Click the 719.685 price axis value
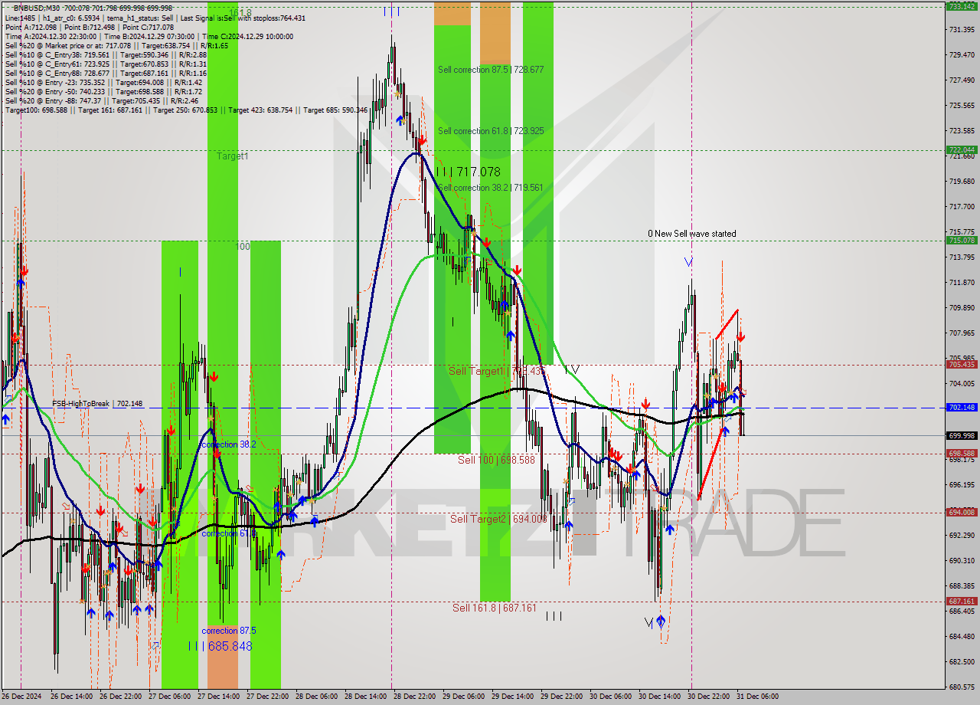This screenshot has height=705, width=980. (962, 181)
